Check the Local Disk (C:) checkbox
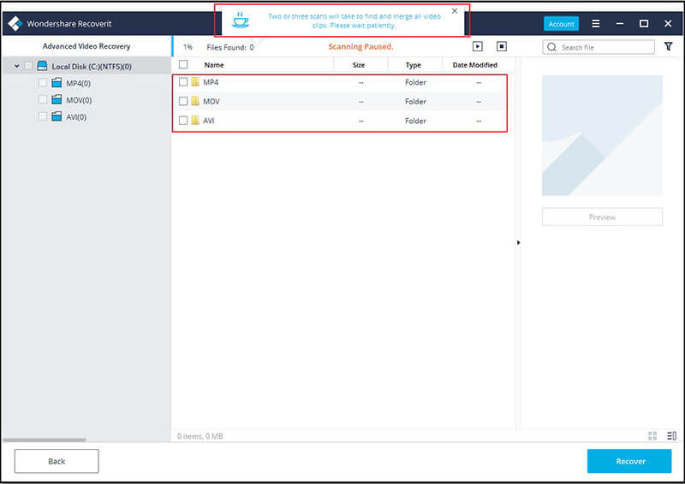The width and height of the screenshot is (685, 484). click(x=28, y=66)
